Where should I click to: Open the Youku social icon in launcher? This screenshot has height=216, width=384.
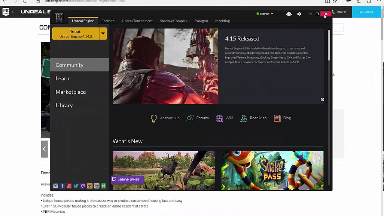97,186
